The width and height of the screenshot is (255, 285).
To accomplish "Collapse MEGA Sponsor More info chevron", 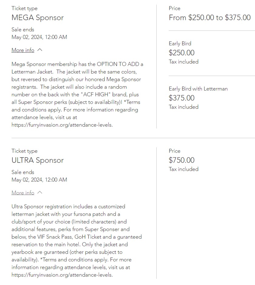I will (x=39, y=50).
